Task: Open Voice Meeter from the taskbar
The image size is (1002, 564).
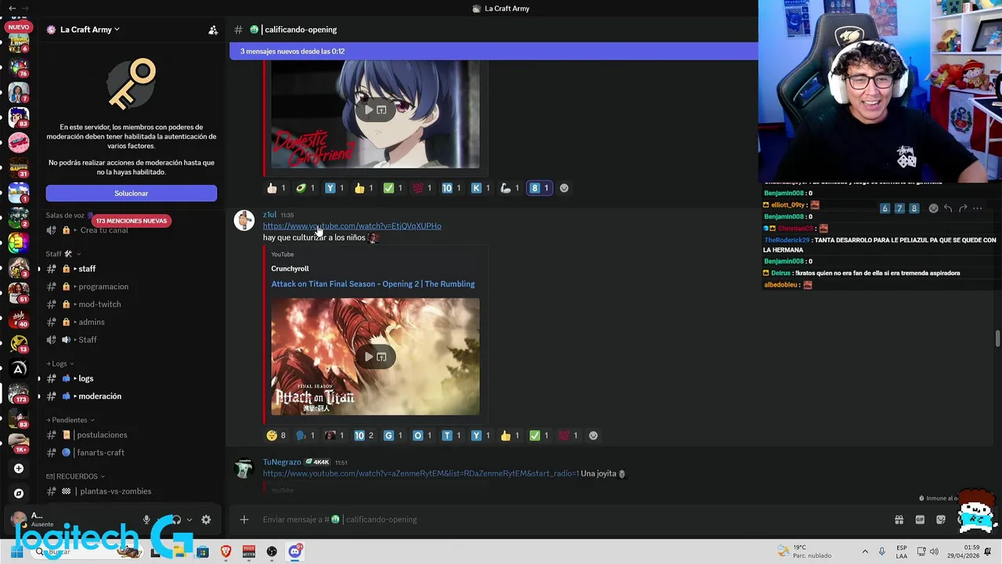Action: [249, 551]
